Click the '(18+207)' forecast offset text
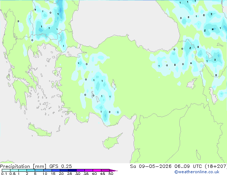 (x=216, y=166)
